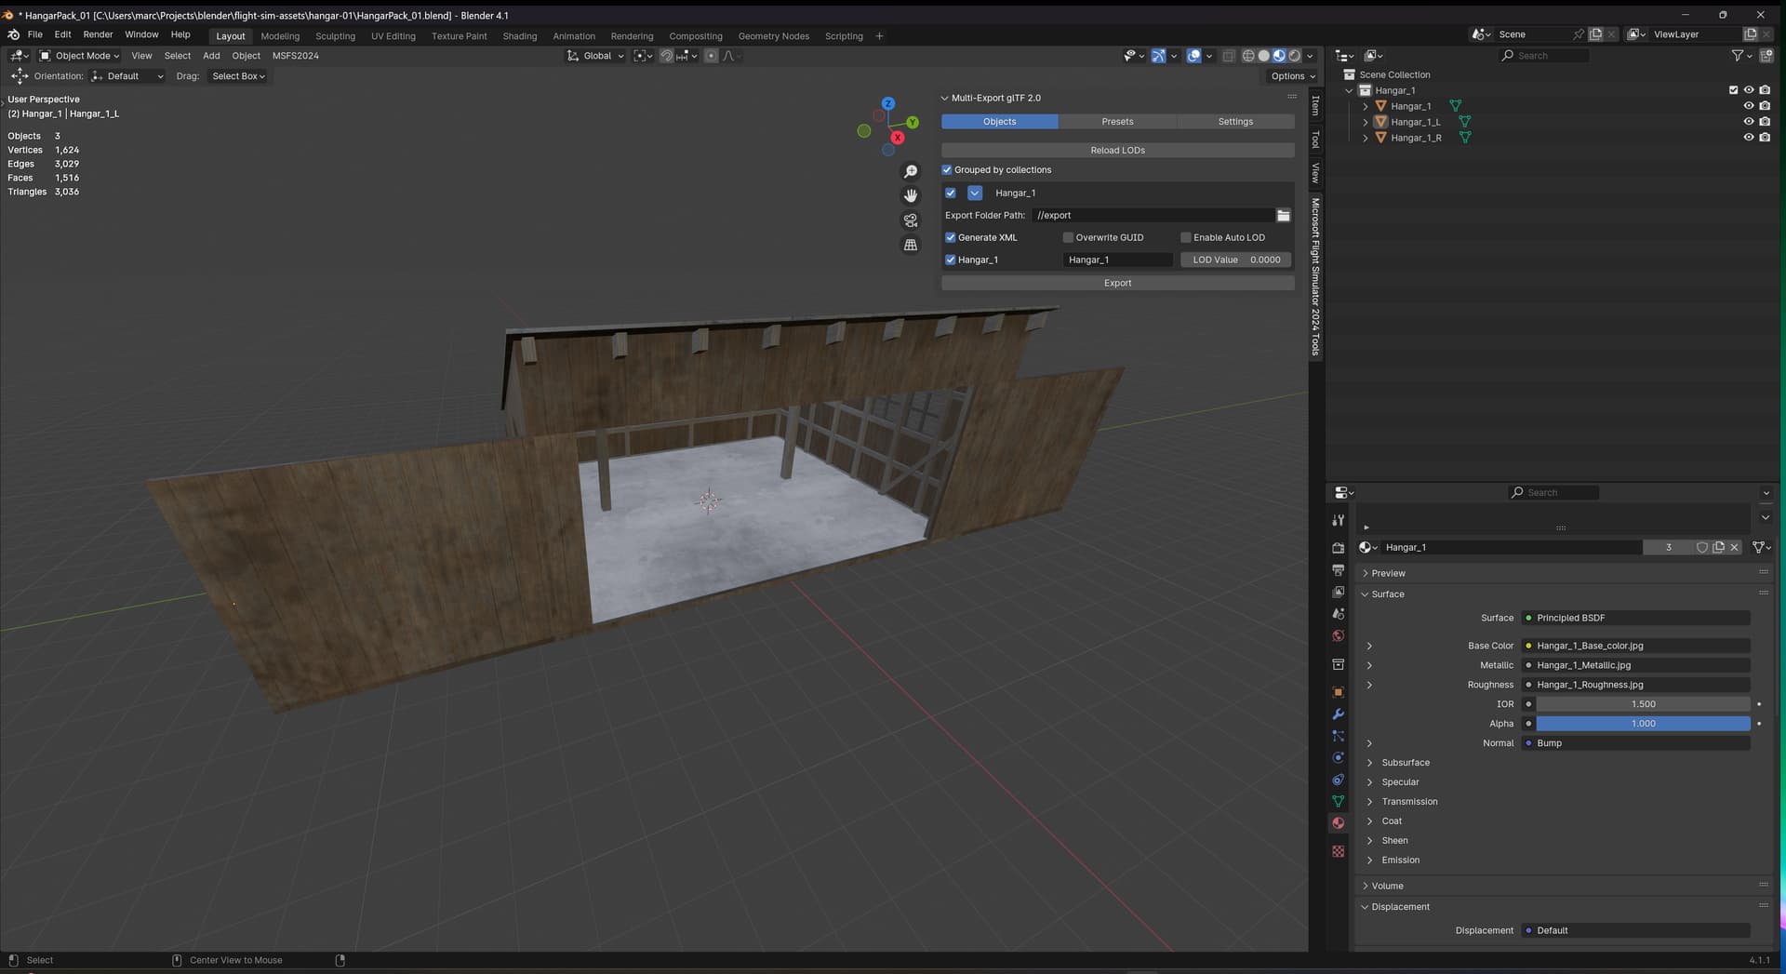Enable the Overwrite GUID checkbox

(x=1068, y=237)
